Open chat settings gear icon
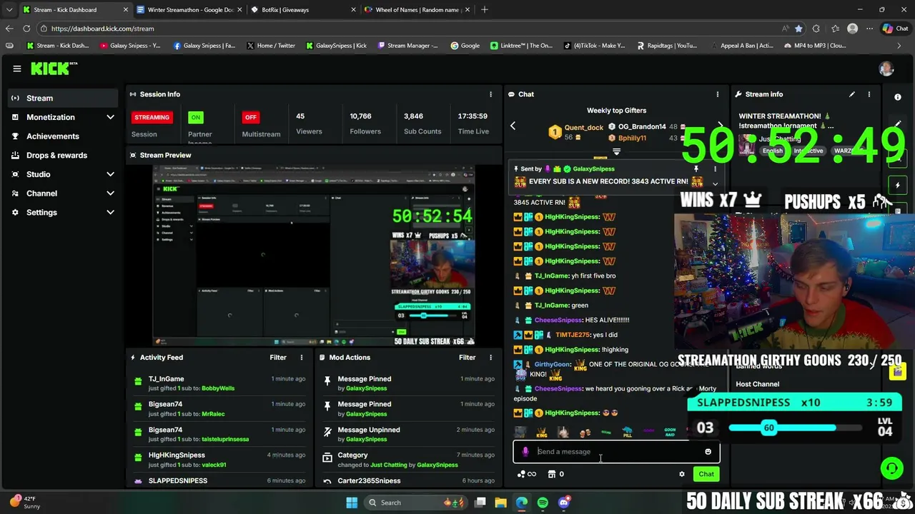 coord(681,474)
